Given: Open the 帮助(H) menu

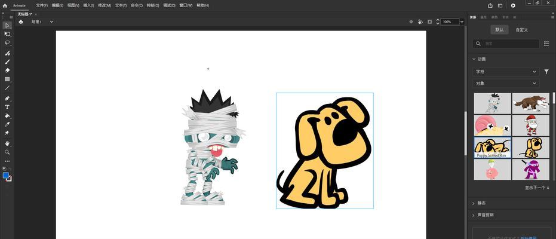Looking at the screenshot, I should pos(202,5).
